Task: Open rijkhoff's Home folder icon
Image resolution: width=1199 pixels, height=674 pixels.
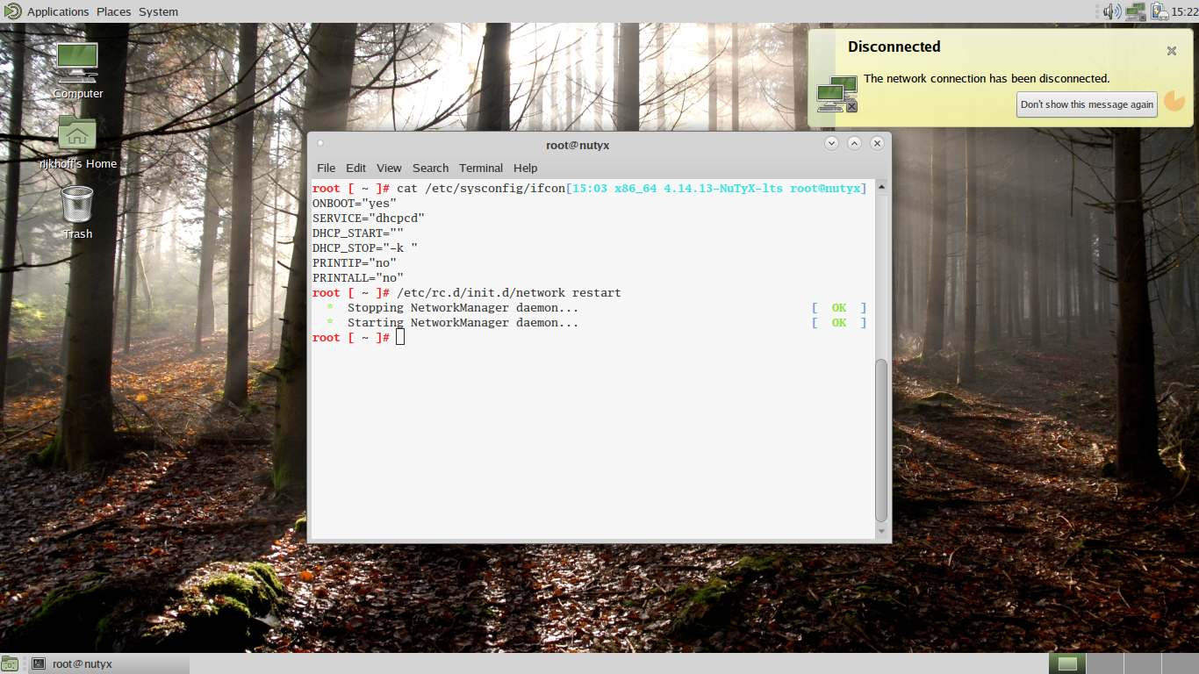Action: point(77,133)
